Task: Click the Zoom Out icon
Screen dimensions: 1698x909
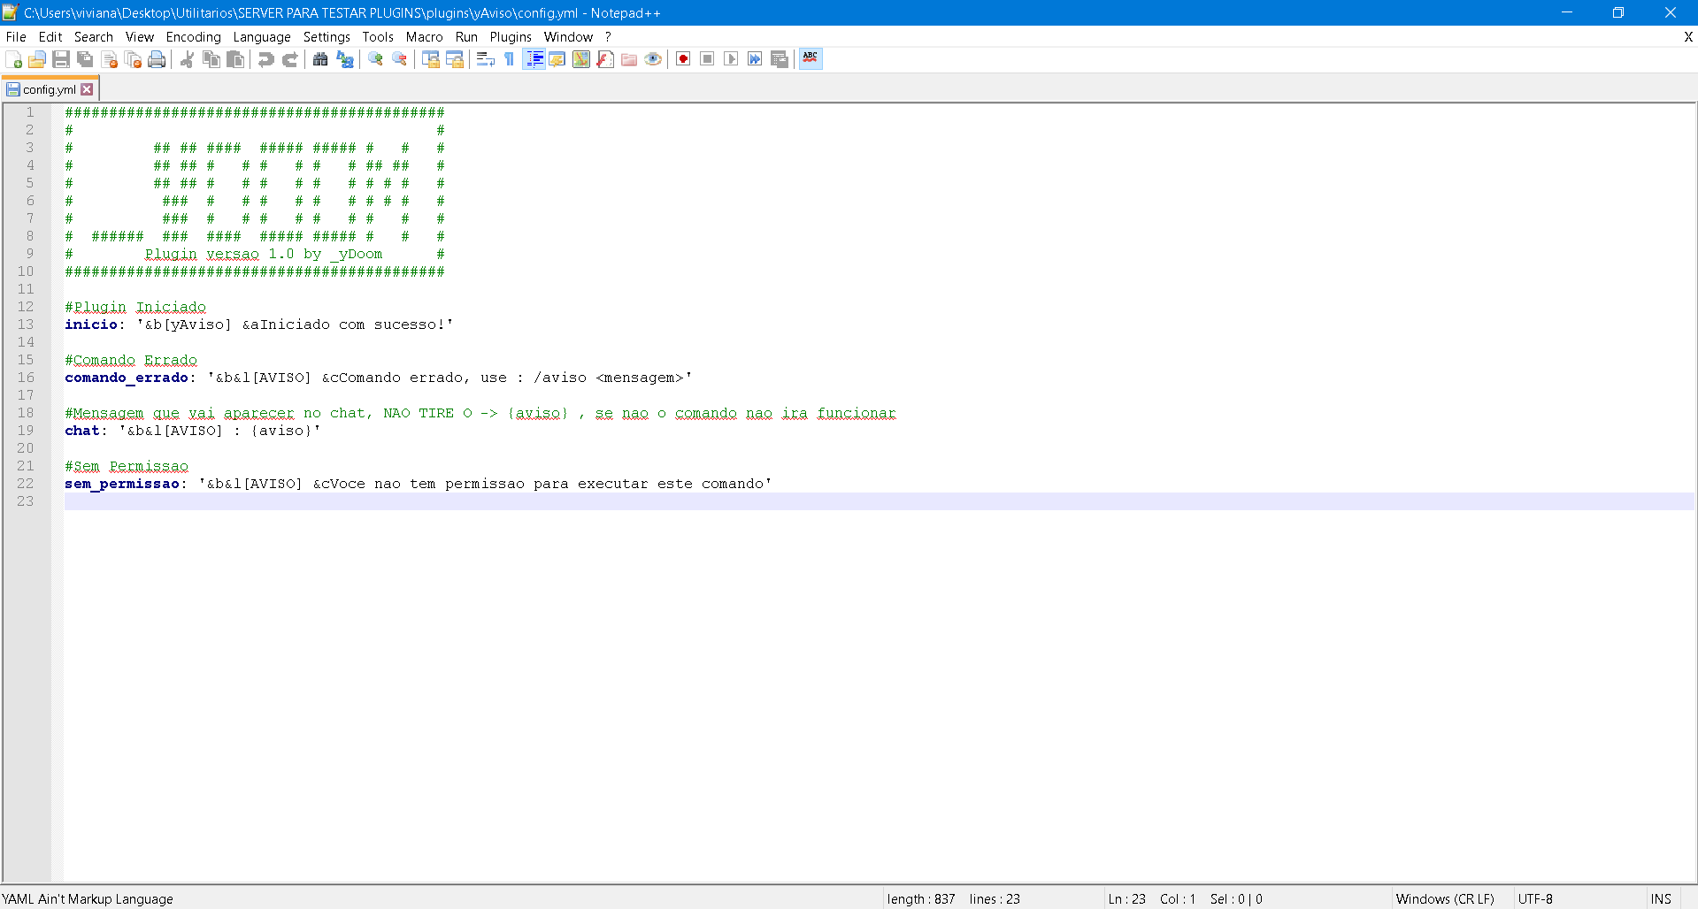Action: 400,59
